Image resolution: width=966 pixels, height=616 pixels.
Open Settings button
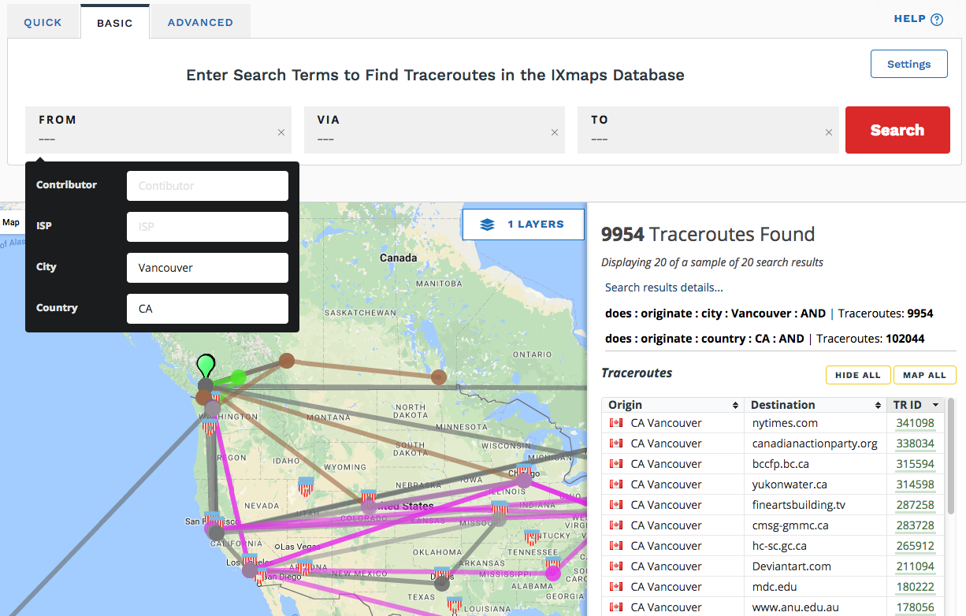coord(908,65)
